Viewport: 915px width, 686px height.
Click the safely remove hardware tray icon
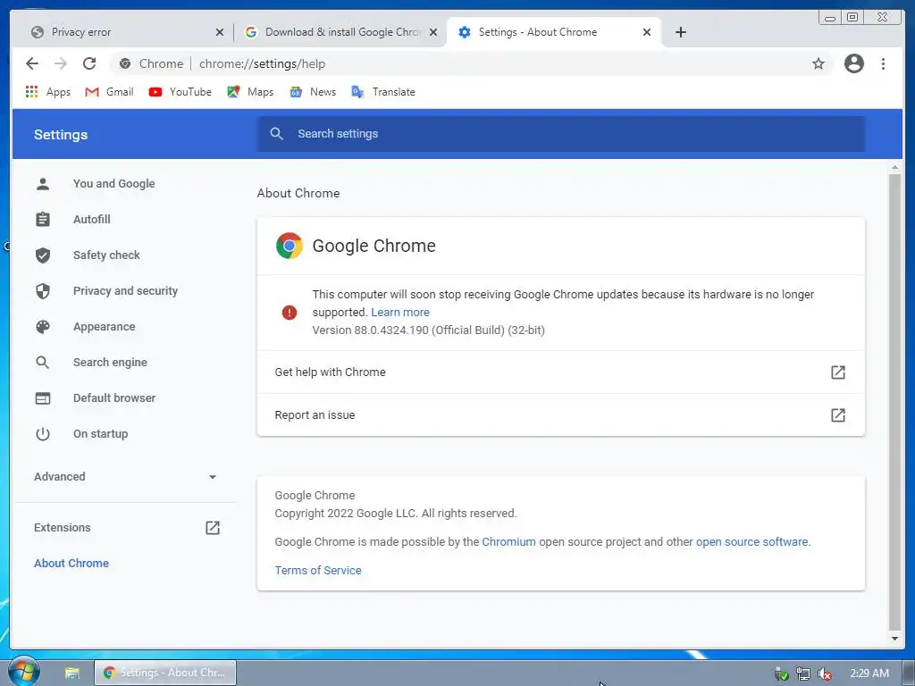[781, 673]
